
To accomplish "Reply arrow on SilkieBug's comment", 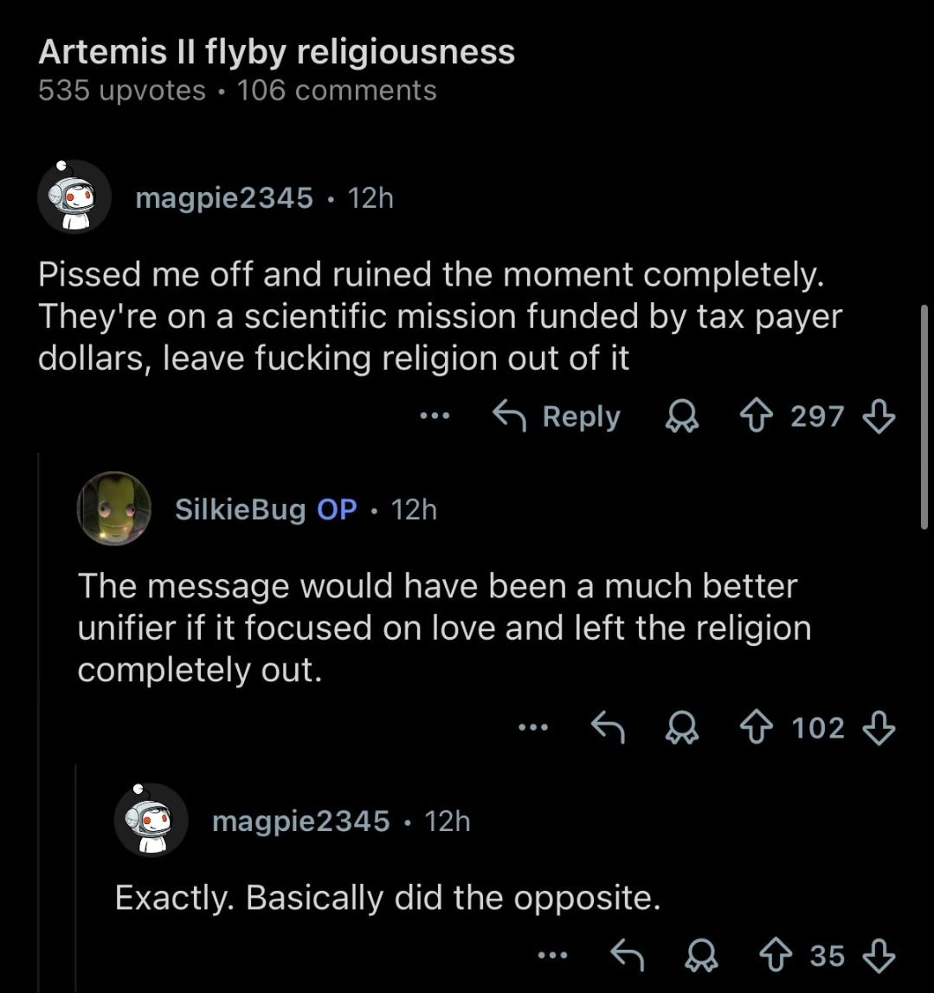I will click(608, 727).
